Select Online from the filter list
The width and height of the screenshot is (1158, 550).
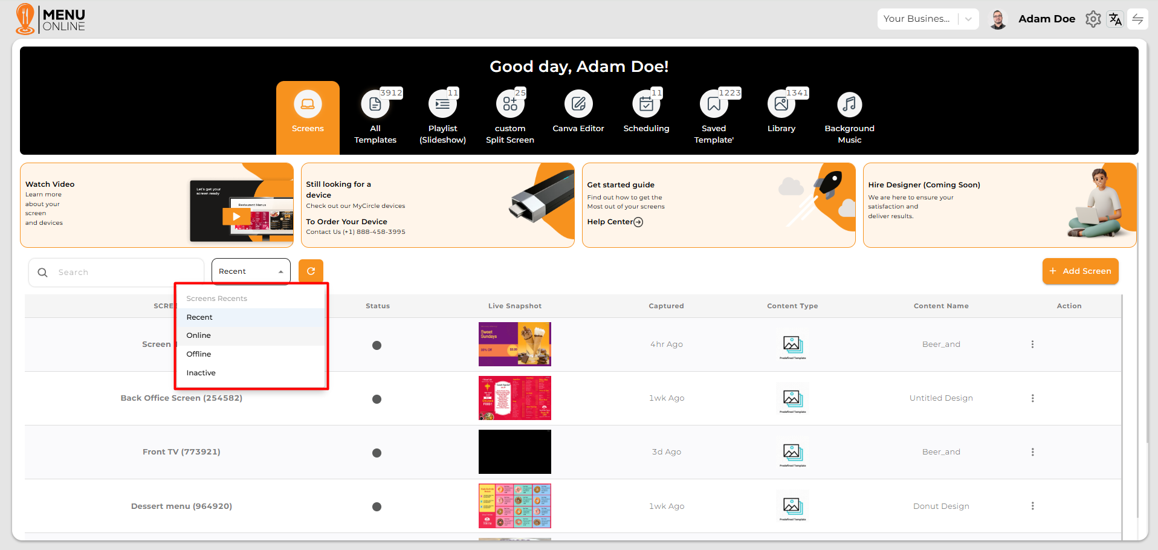[199, 335]
